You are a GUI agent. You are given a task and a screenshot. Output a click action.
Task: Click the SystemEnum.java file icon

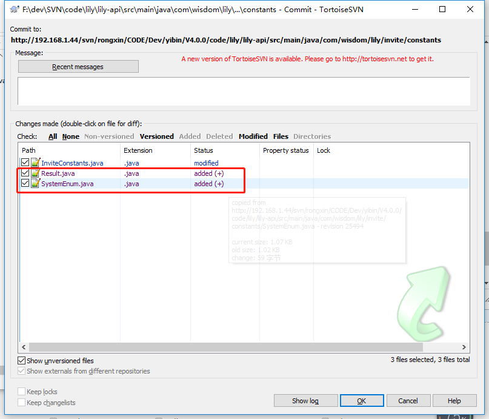[x=36, y=184]
